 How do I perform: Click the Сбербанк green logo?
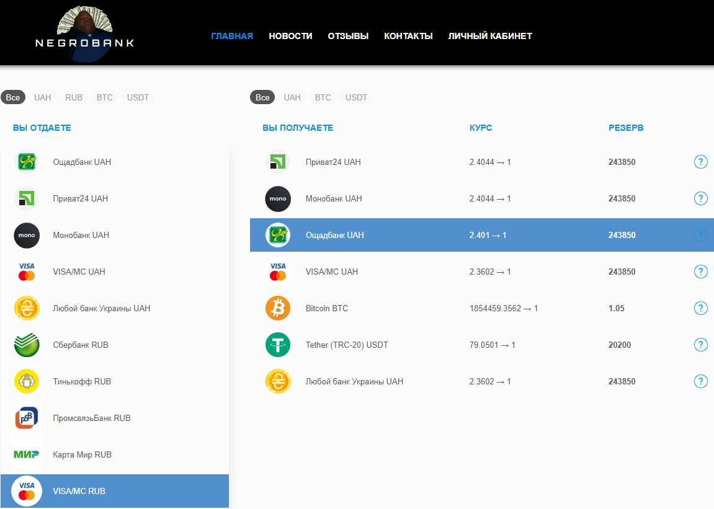tap(27, 345)
